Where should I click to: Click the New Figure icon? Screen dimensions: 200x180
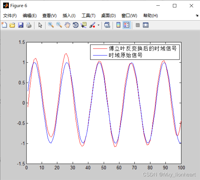pyautogui.click(x=4, y=25)
